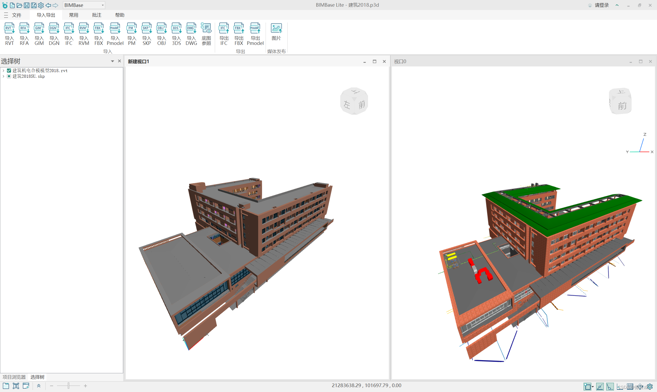This screenshot has height=392, width=657.
Task: Expand the 建筑机电合模模型2018.rvt tree node
Action: [x=3, y=71]
